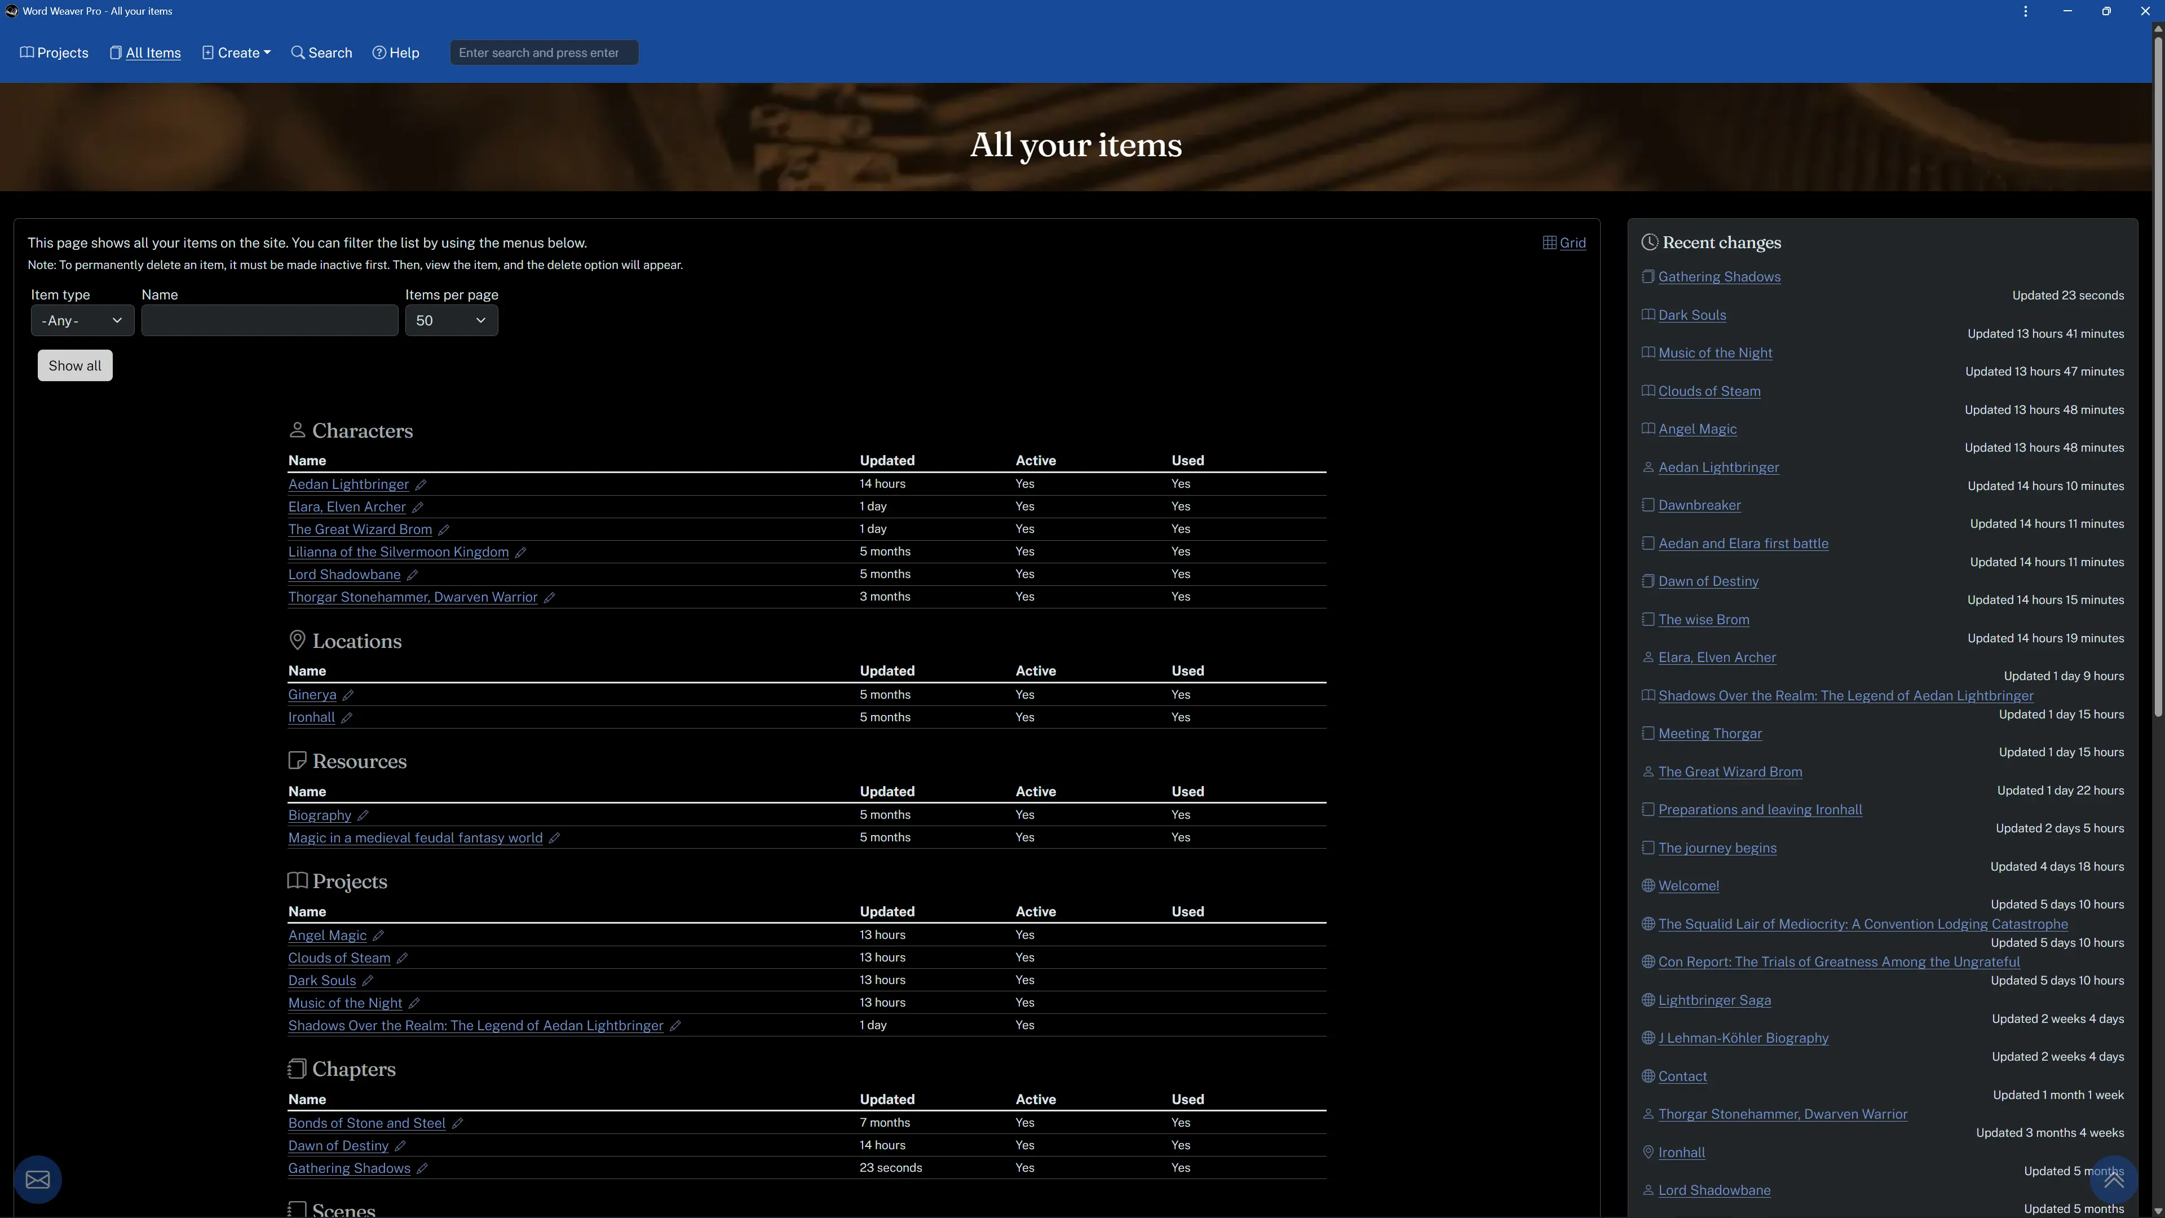This screenshot has width=2165, height=1218.
Task: Click pencil icon next to Music of the Night project
Action: (x=414, y=1004)
